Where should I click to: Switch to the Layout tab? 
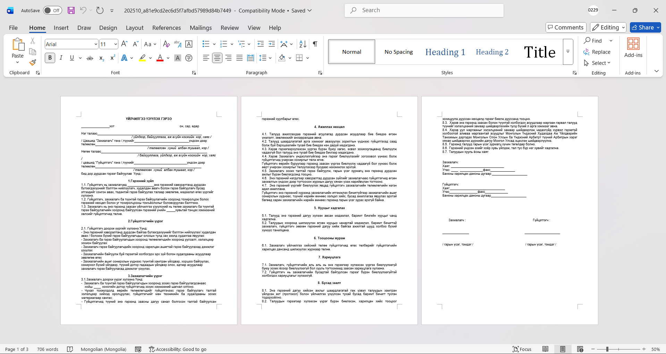(x=134, y=28)
